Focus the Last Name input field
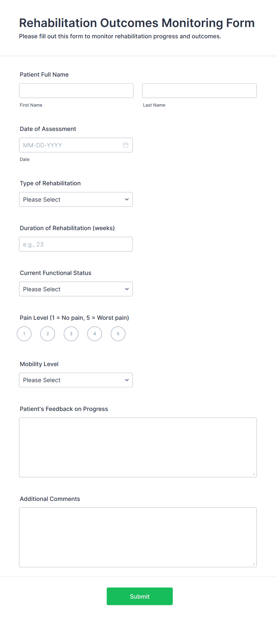Screen dimensions: 276x620 pyautogui.click(x=199, y=90)
